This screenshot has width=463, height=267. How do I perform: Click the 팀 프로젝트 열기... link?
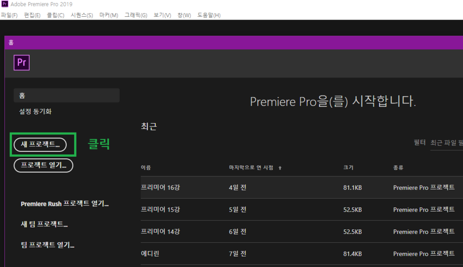coord(47,245)
